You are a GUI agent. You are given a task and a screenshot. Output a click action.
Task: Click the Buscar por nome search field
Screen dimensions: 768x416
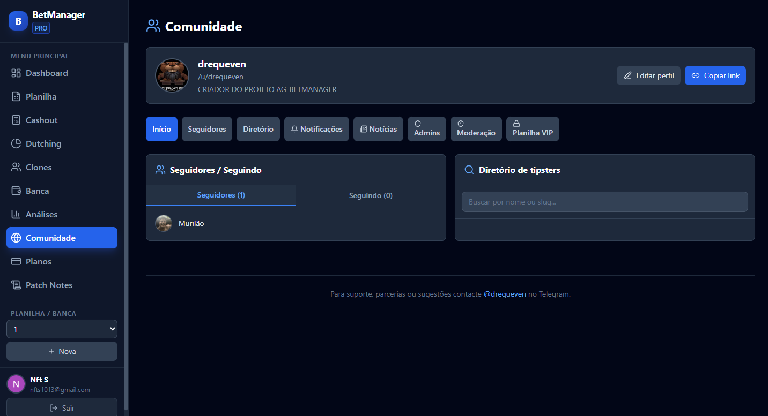coord(604,202)
